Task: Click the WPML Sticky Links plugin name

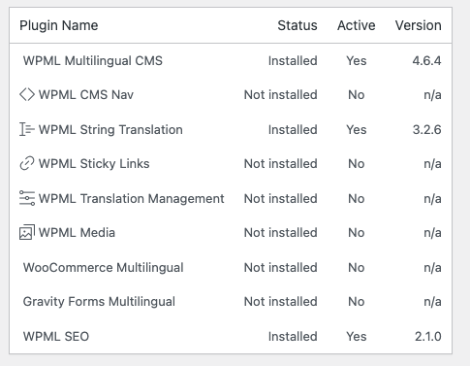Action: tap(94, 163)
